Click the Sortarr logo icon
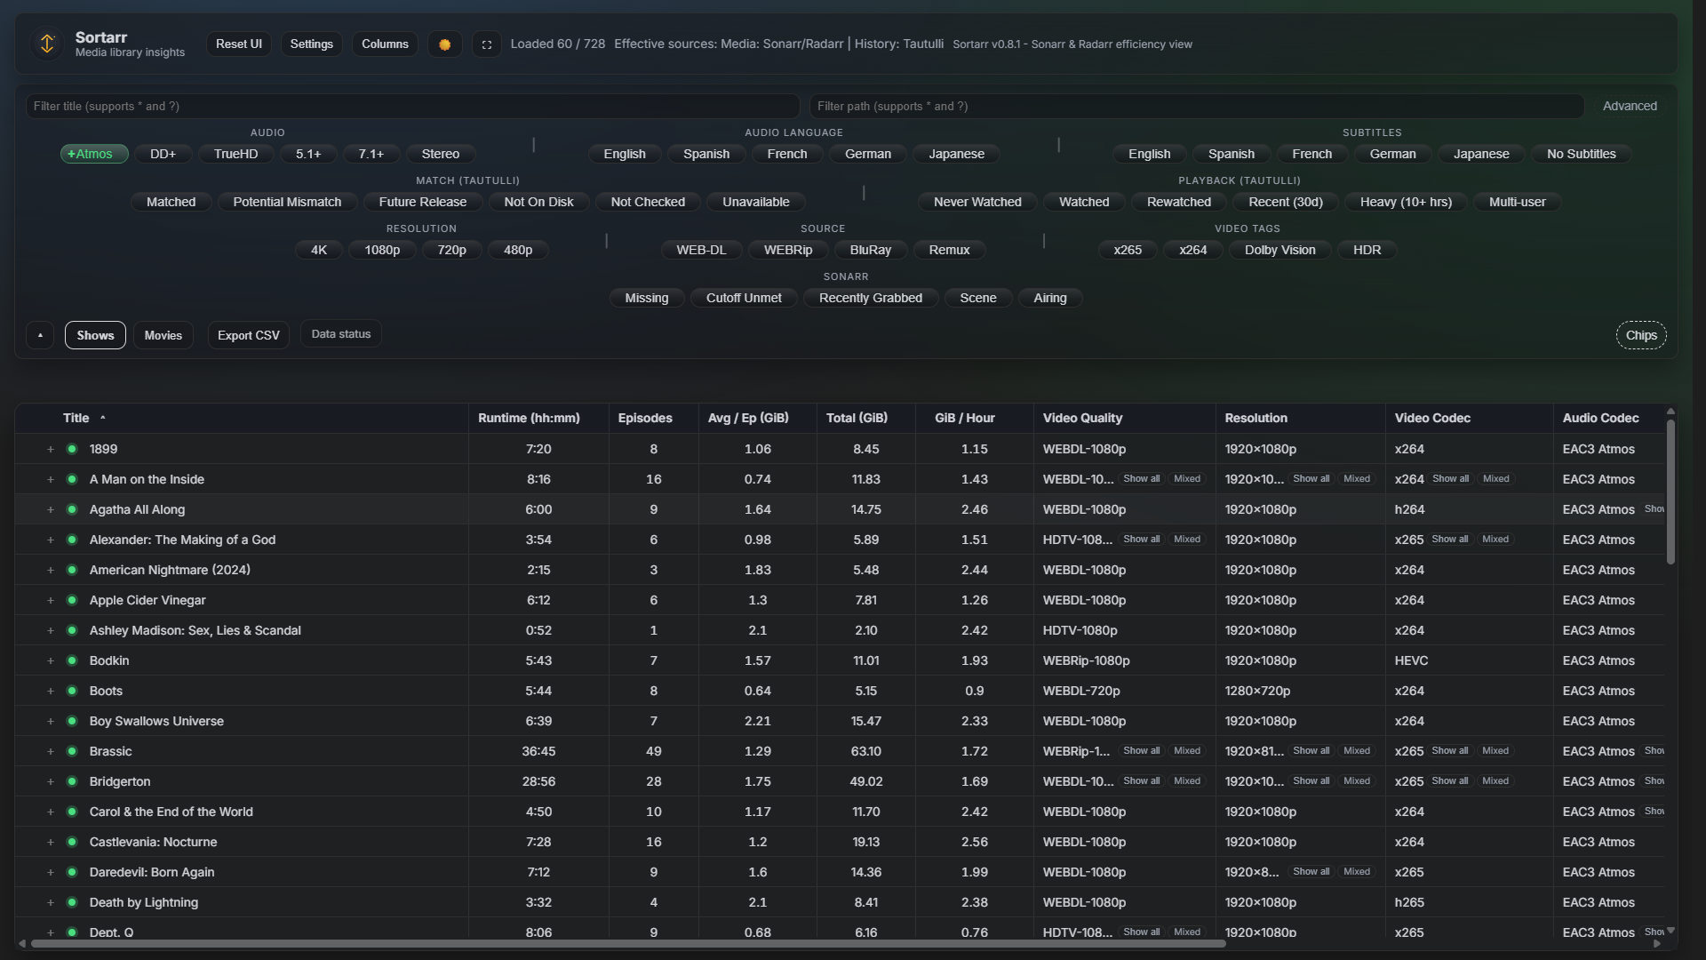The height and width of the screenshot is (960, 1706). [x=47, y=44]
